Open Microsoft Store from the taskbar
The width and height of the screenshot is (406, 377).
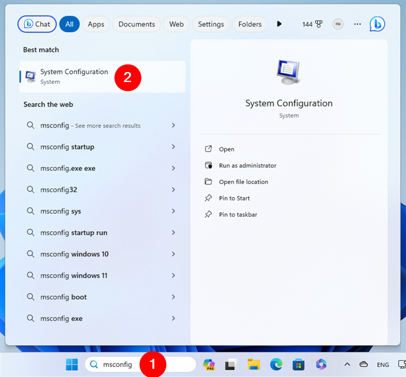point(298,364)
